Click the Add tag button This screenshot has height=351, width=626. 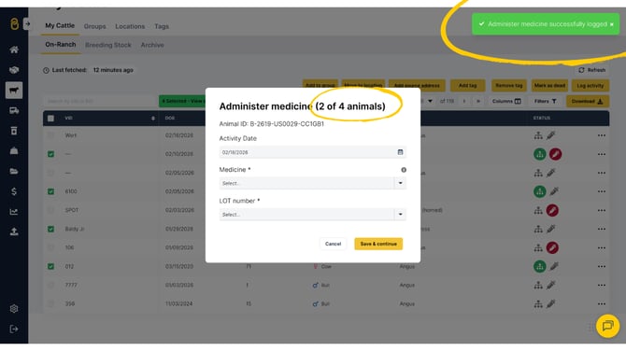(467, 86)
